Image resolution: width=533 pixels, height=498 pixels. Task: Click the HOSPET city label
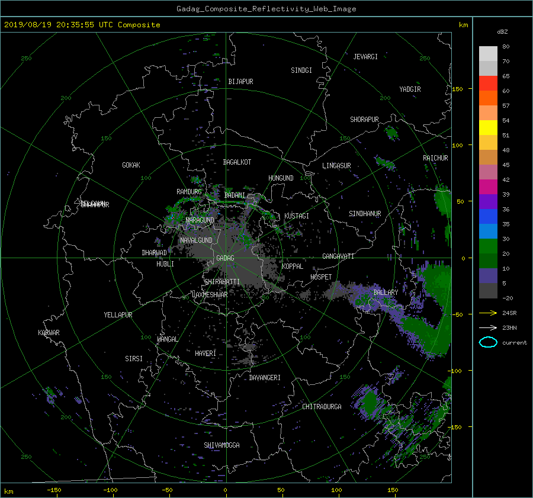coord(321,277)
